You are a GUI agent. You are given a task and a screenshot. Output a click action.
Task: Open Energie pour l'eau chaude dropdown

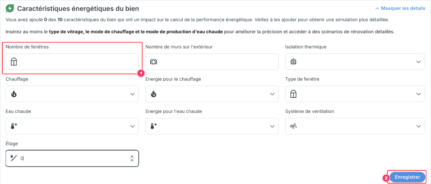(212, 126)
